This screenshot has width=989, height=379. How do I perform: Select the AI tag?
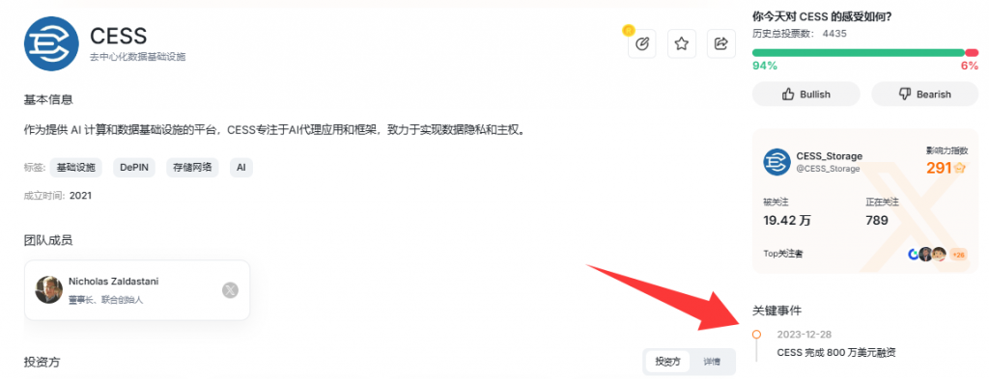coord(241,168)
